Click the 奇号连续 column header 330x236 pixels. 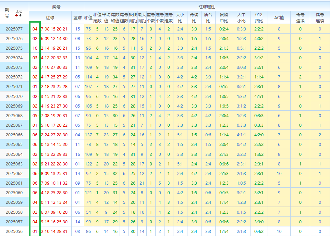pos(300,18)
